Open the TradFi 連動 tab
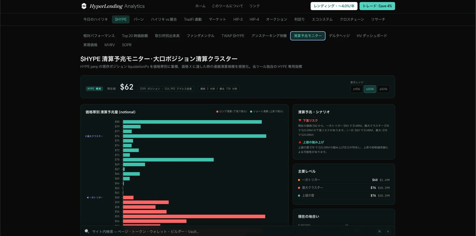 [193, 19]
